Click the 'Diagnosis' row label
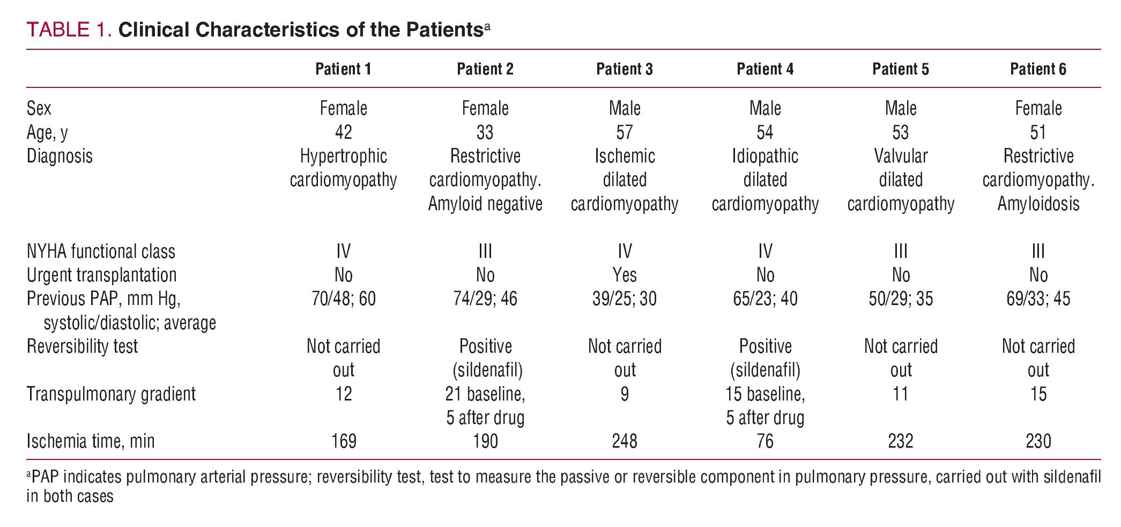Viewport: 1121px width, 527px height. [60, 156]
